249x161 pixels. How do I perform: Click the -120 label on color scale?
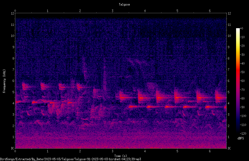point(243,134)
